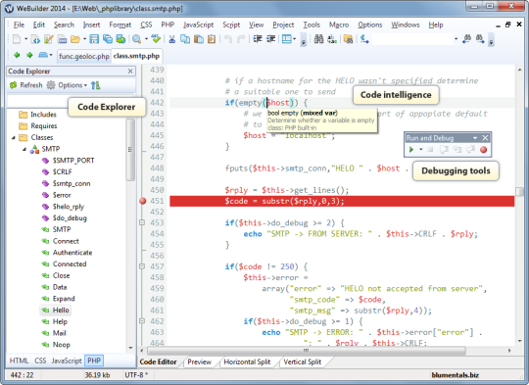Click the New document icon
Viewport: 529px width, 385px height.
click(x=17, y=39)
